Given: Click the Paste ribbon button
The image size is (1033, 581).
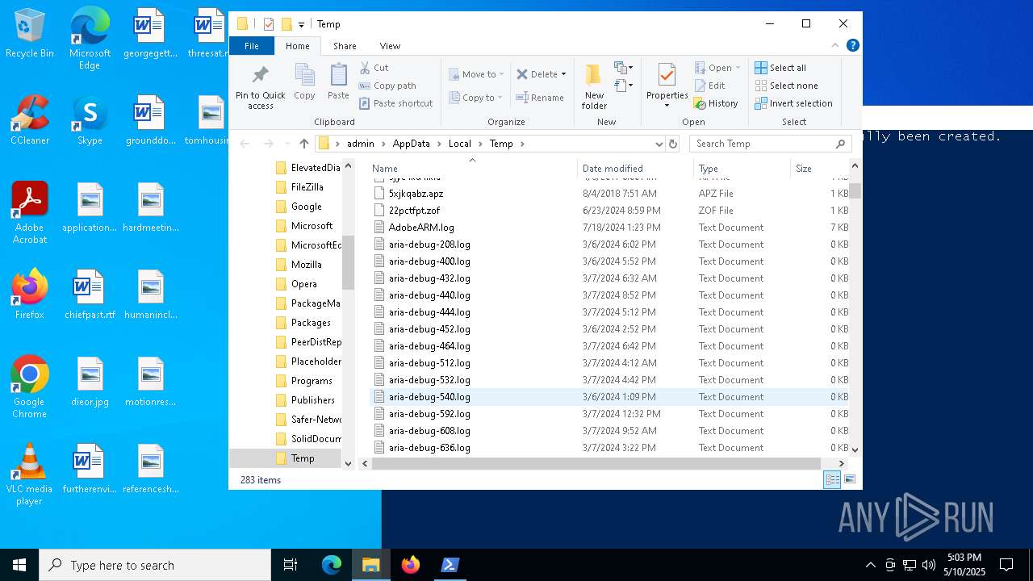Looking at the screenshot, I should tap(338, 82).
